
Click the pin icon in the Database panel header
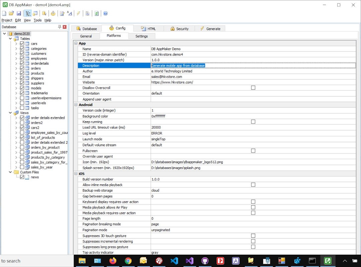pos(59,27)
